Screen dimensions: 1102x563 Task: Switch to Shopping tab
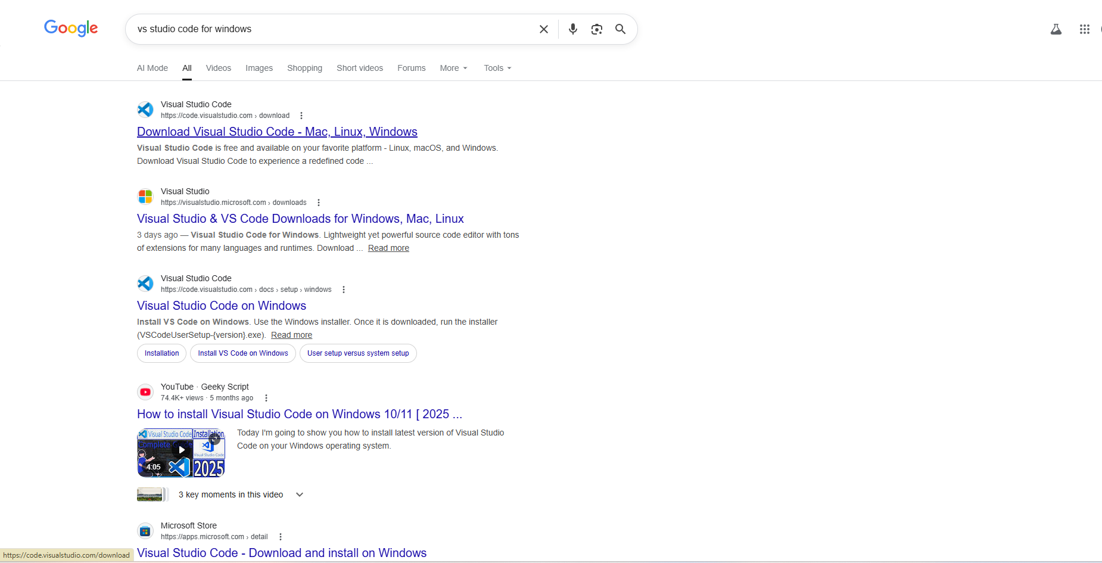304,68
